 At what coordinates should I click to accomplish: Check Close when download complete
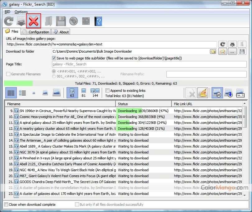pos(6,205)
